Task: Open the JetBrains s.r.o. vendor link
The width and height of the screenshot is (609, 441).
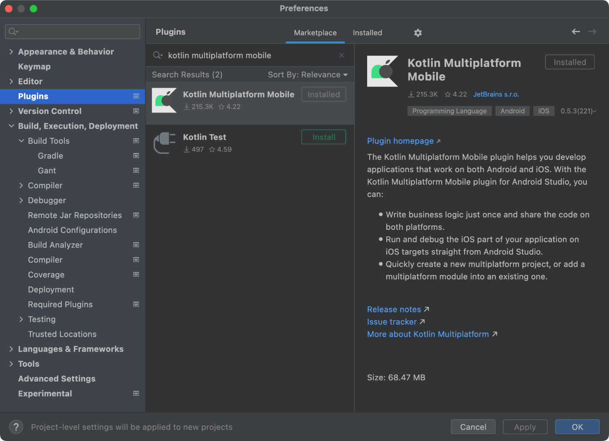Action: coord(496,94)
